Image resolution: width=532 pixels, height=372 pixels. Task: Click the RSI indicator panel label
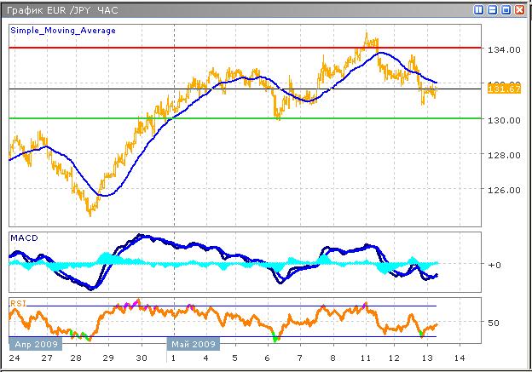coord(18,302)
